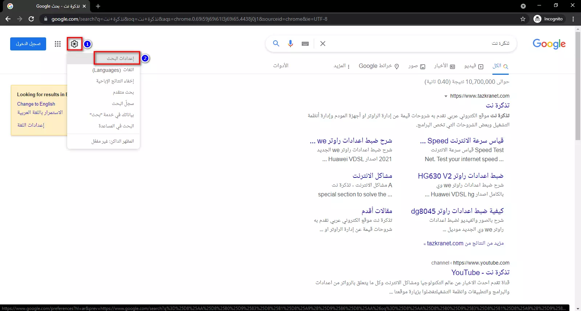581x311 pixels.
Task: Select اللغات (Languages) menu entry
Action: [x=103, y=70]
